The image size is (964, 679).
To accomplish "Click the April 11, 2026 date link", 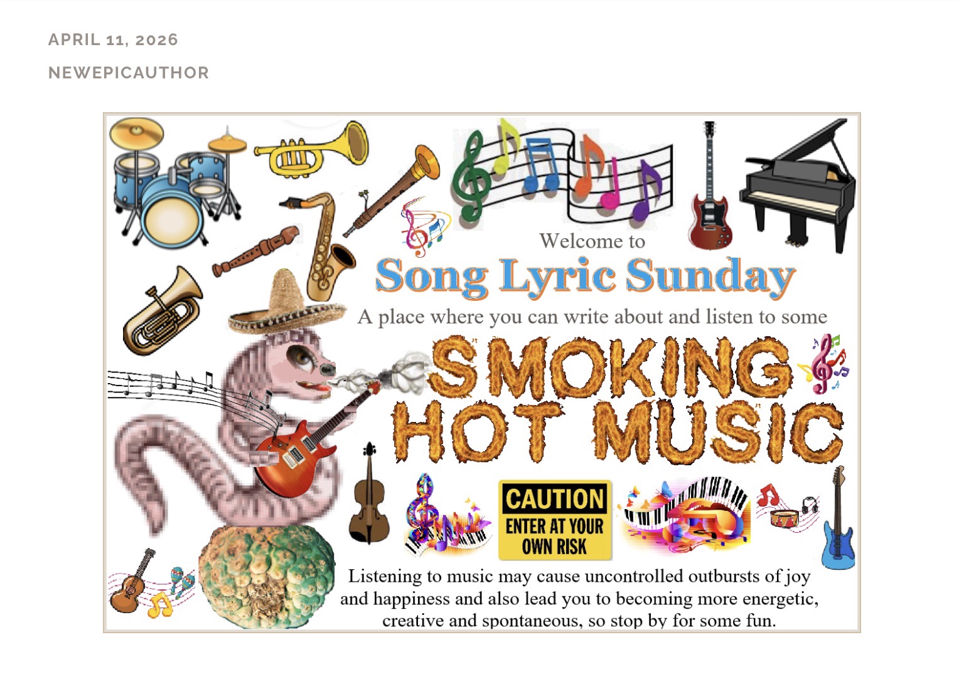I will tap(113, 39).
